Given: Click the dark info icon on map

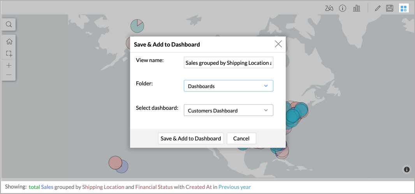Looking at the screenshot, I should [406, 170].
